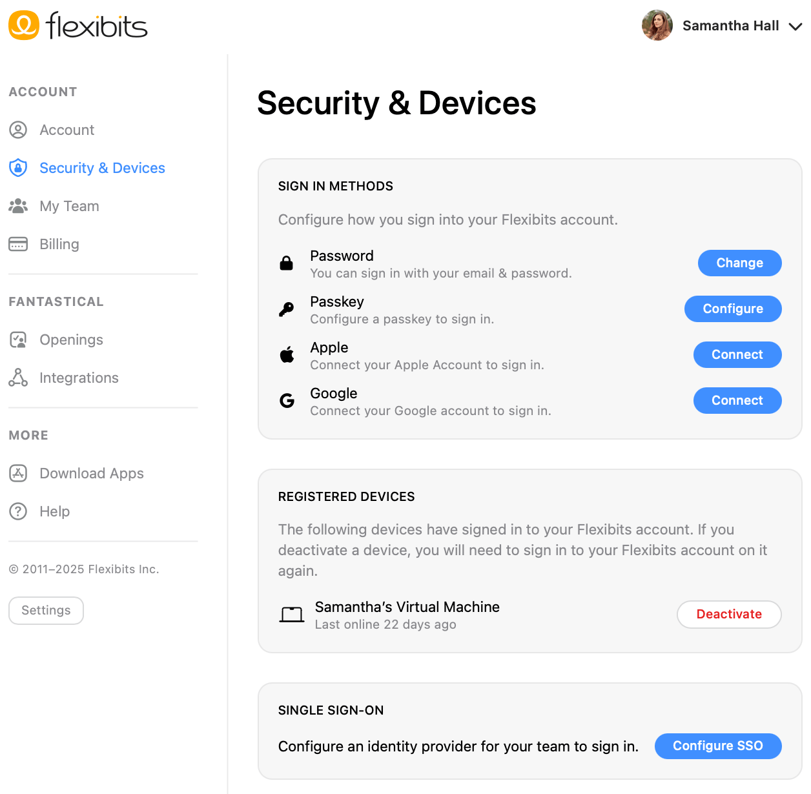Click the Openings calendar icon
The height and width of the screenshot is (794, 811).
coord(18,340)
